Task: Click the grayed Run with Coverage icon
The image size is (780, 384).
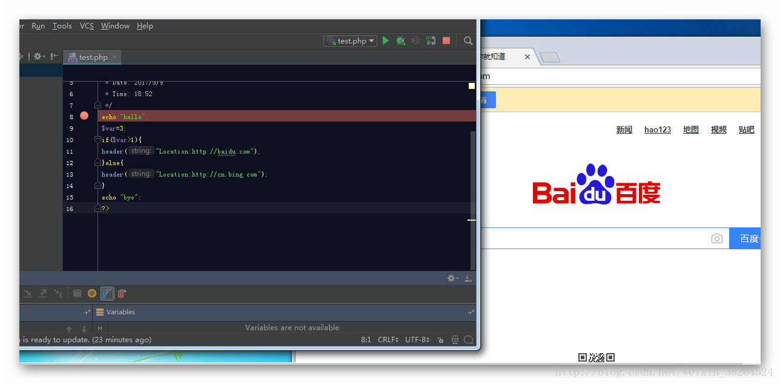Action: (416, 41)
